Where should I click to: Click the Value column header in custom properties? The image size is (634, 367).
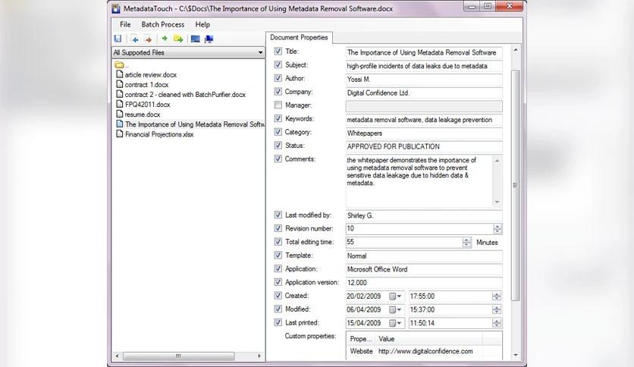click(429, 339)
